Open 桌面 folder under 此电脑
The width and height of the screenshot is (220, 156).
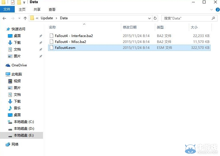(x=17, y=115)
